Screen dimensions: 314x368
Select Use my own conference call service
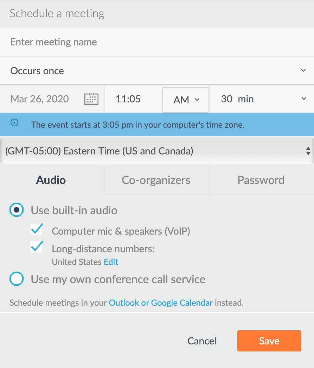tap(17, 279)
